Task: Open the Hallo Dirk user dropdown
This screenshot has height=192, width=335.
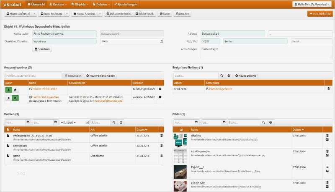Action: point(312,4)
